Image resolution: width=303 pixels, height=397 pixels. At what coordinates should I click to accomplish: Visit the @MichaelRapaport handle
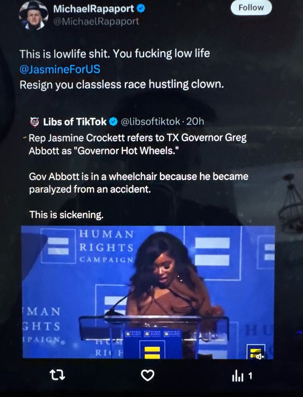point(96,21)
